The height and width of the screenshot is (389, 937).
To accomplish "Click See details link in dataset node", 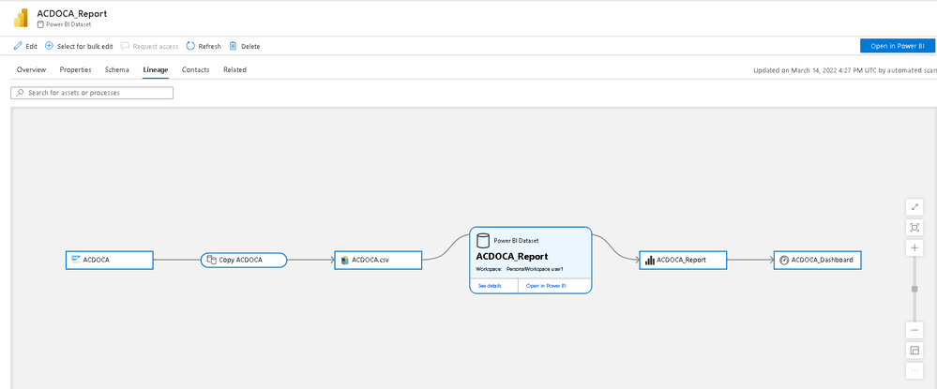I will [490, 286].
